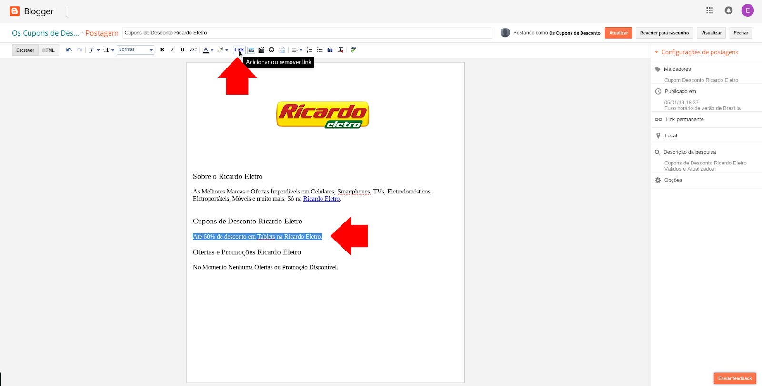Click the Postando como Os Cupons de Desconto text
The image size is (762, 386).
point(557,33)
